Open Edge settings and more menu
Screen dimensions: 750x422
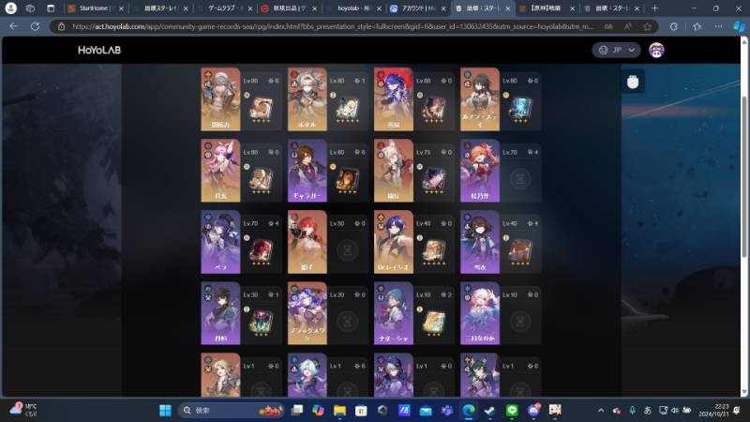pos(718,26)
